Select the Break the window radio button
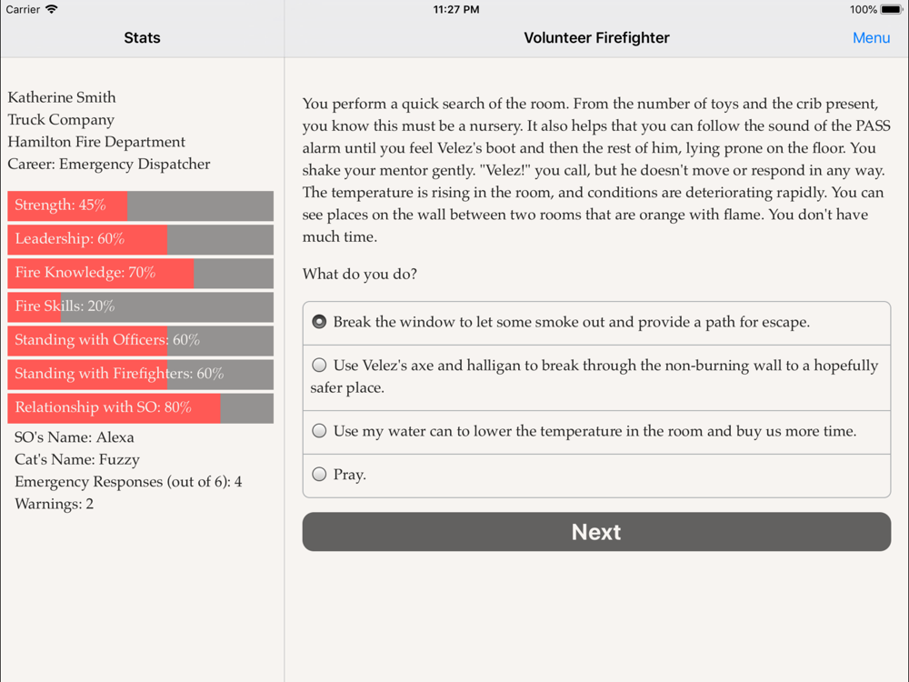 coord(319,322)
